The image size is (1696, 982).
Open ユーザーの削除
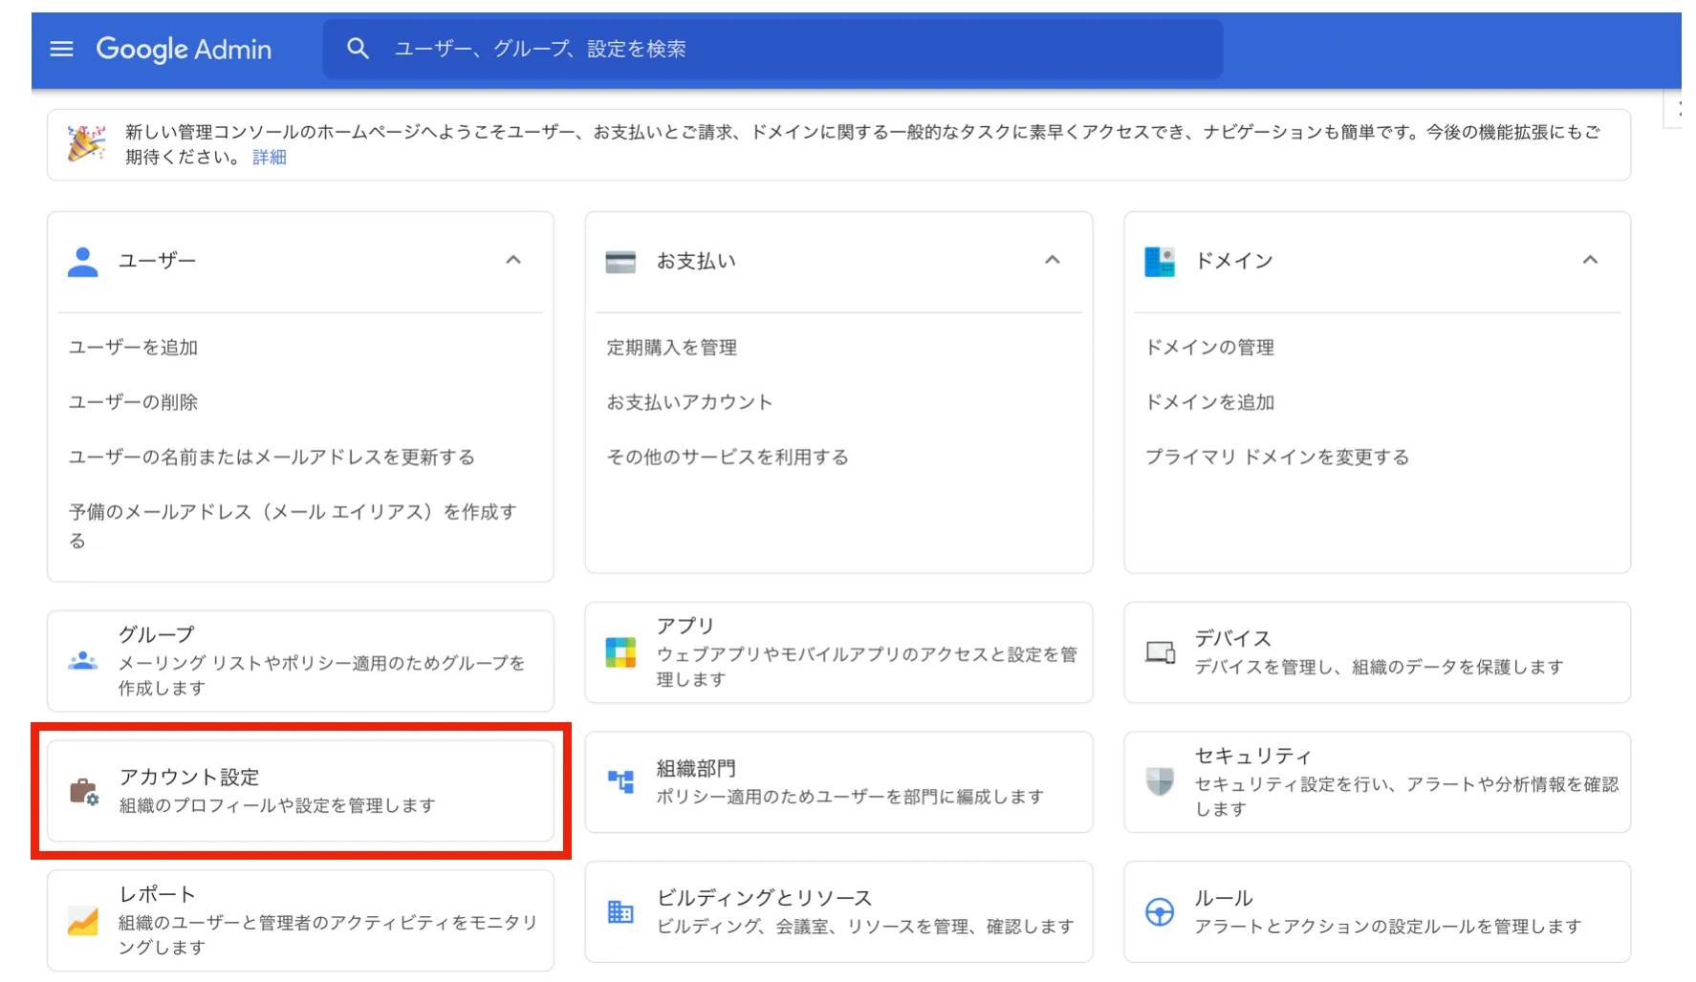(x=133, y=402)
